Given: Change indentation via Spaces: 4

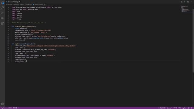Looking at the screenshot, I should 169,108.
